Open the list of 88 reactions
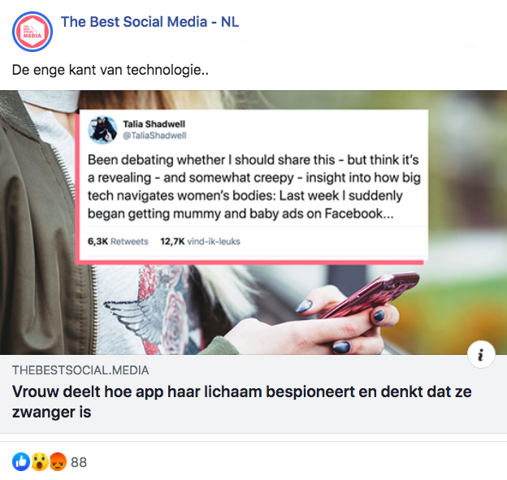This screenshot has width=507, height=480. click(79, 463)
